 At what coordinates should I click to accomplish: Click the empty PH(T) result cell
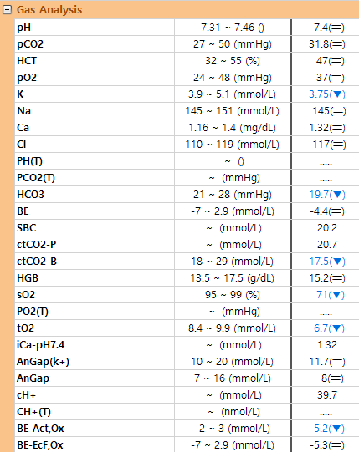pyautogui.click(x=326, y=161)
